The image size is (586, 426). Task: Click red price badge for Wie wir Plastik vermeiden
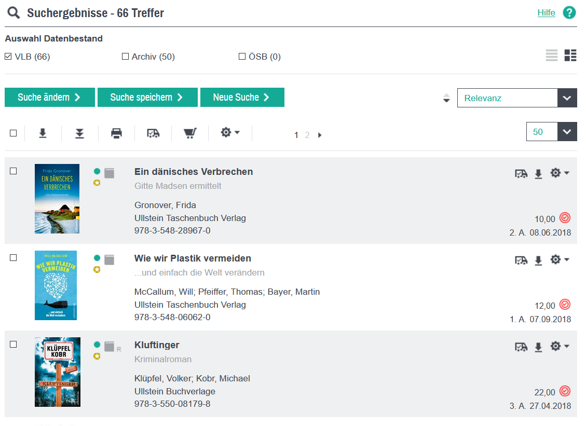click(x=565, y=305)
